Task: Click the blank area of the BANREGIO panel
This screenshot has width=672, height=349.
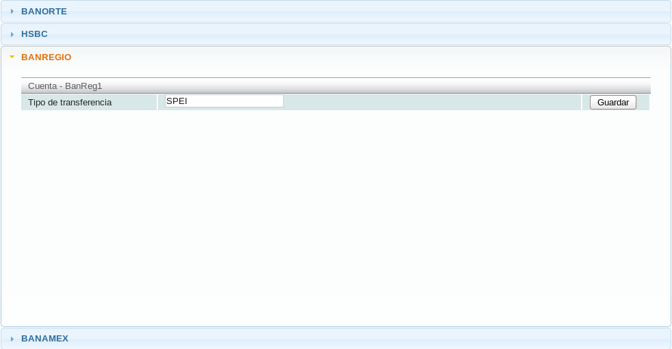Action: [x=335, y=219]
